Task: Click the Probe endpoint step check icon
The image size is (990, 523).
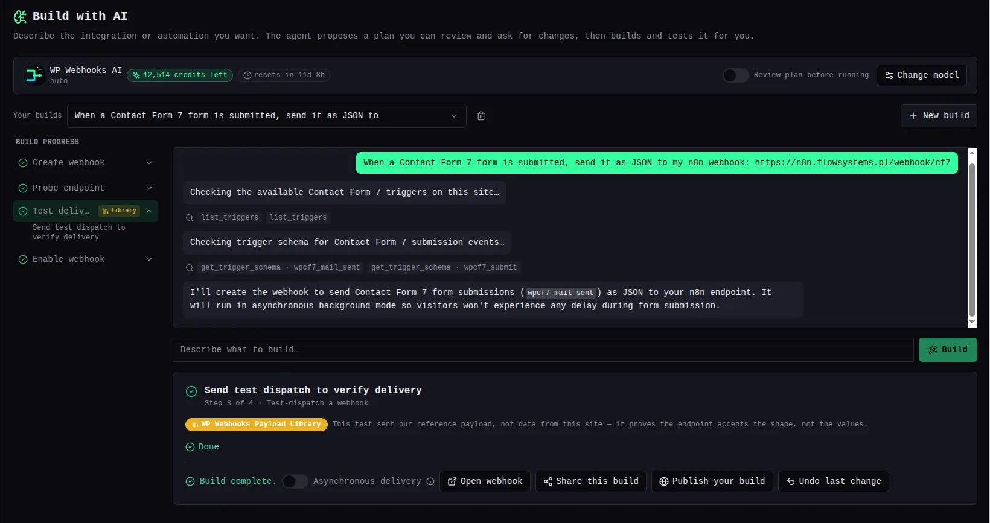Action: 23,188
